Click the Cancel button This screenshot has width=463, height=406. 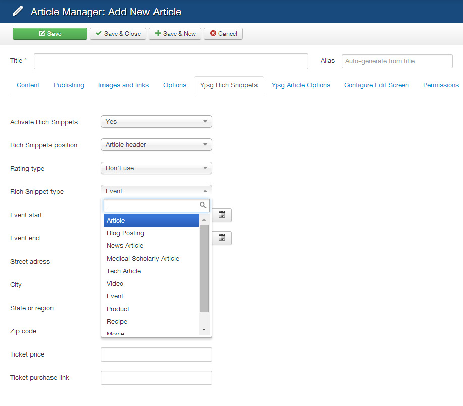point(223,34)
